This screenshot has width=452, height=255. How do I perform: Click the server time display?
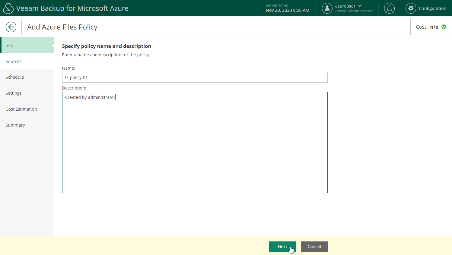287,8
